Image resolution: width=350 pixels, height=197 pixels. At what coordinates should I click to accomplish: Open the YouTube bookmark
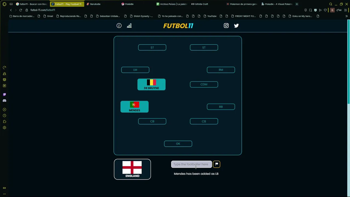(210, 16)
